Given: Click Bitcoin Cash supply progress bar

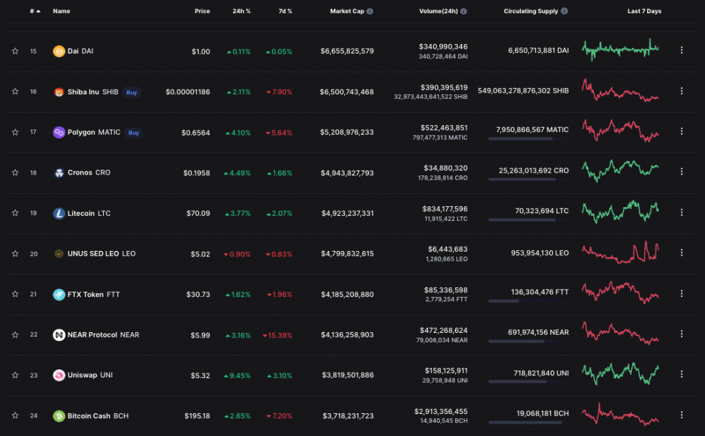Looking at the screenshot, I should (528, 422).
